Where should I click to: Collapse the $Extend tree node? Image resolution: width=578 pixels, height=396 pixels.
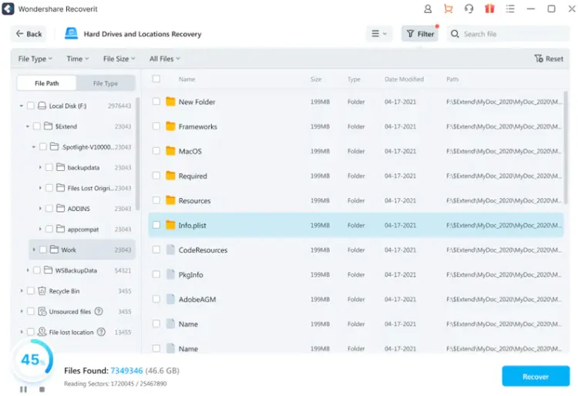pos(28,126)
